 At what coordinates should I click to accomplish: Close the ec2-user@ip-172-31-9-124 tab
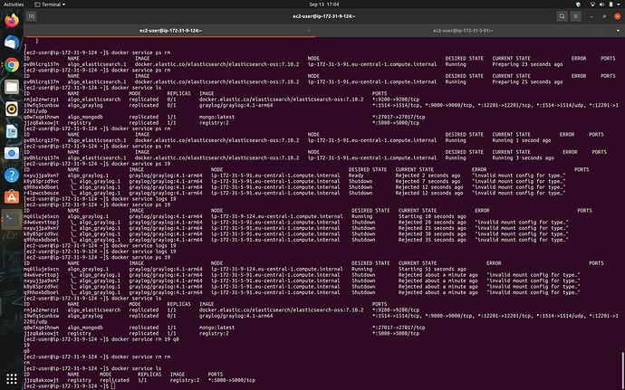[309, 31]
